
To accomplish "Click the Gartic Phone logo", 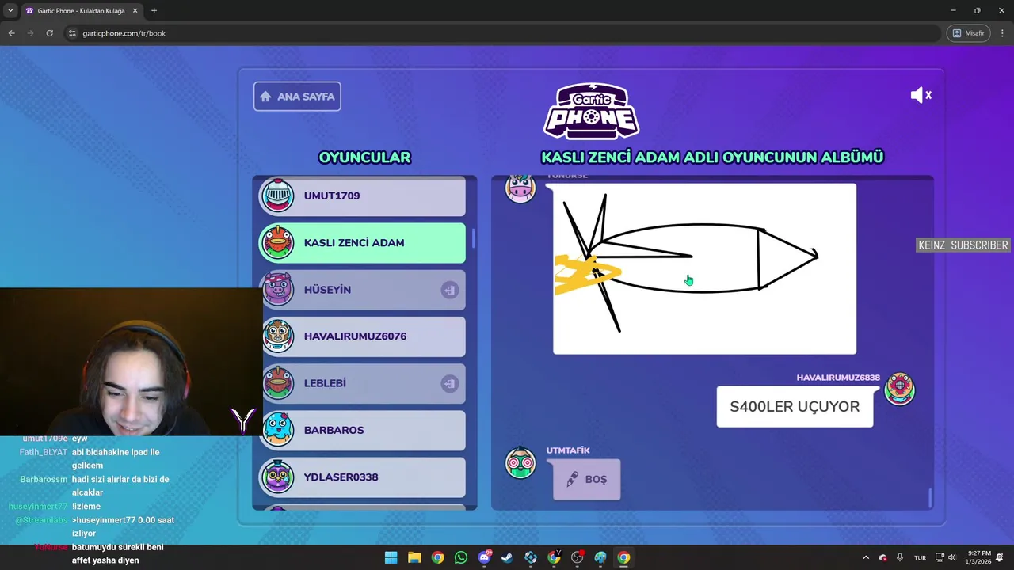I will [x=591, y=111].
